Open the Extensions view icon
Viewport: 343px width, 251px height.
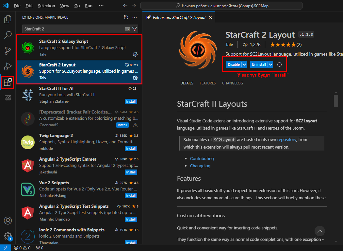(8, 82)
